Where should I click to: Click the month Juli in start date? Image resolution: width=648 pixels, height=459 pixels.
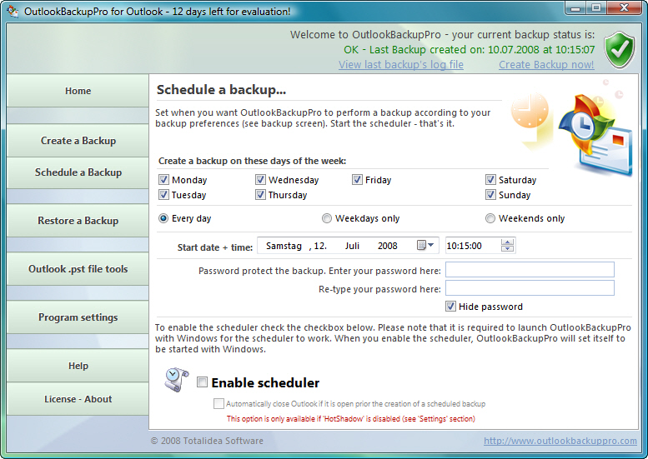[x=352, y=246]
